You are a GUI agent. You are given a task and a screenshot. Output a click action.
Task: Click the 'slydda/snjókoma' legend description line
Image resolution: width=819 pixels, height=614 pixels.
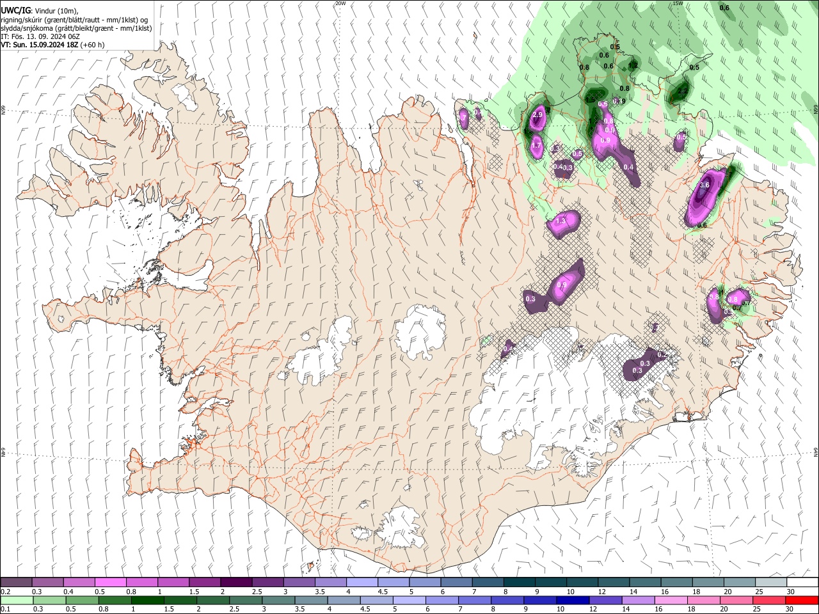point(77,28)
